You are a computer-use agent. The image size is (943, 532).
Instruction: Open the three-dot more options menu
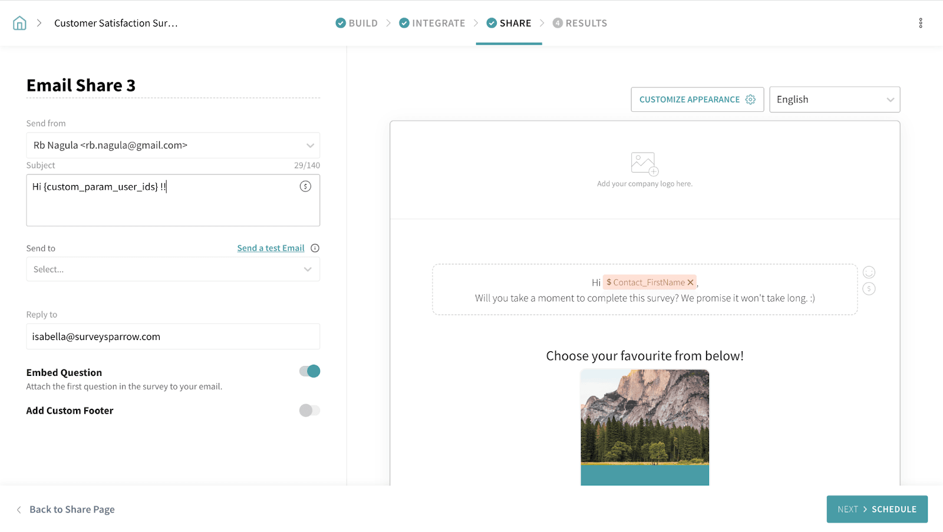coord(920,23)
